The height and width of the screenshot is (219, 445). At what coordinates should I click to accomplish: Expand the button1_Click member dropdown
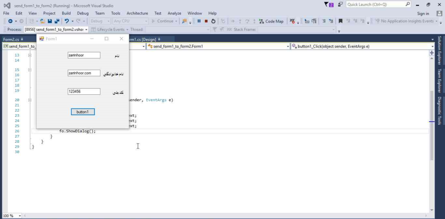[x=433, y=46]
